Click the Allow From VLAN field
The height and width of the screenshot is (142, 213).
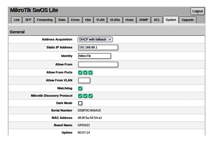(x=84, y=80)
